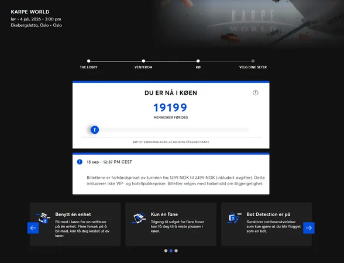Click the phone icon on Benytt én enhet card
This screenshot has height=263, width=344.
click(43, 217)
